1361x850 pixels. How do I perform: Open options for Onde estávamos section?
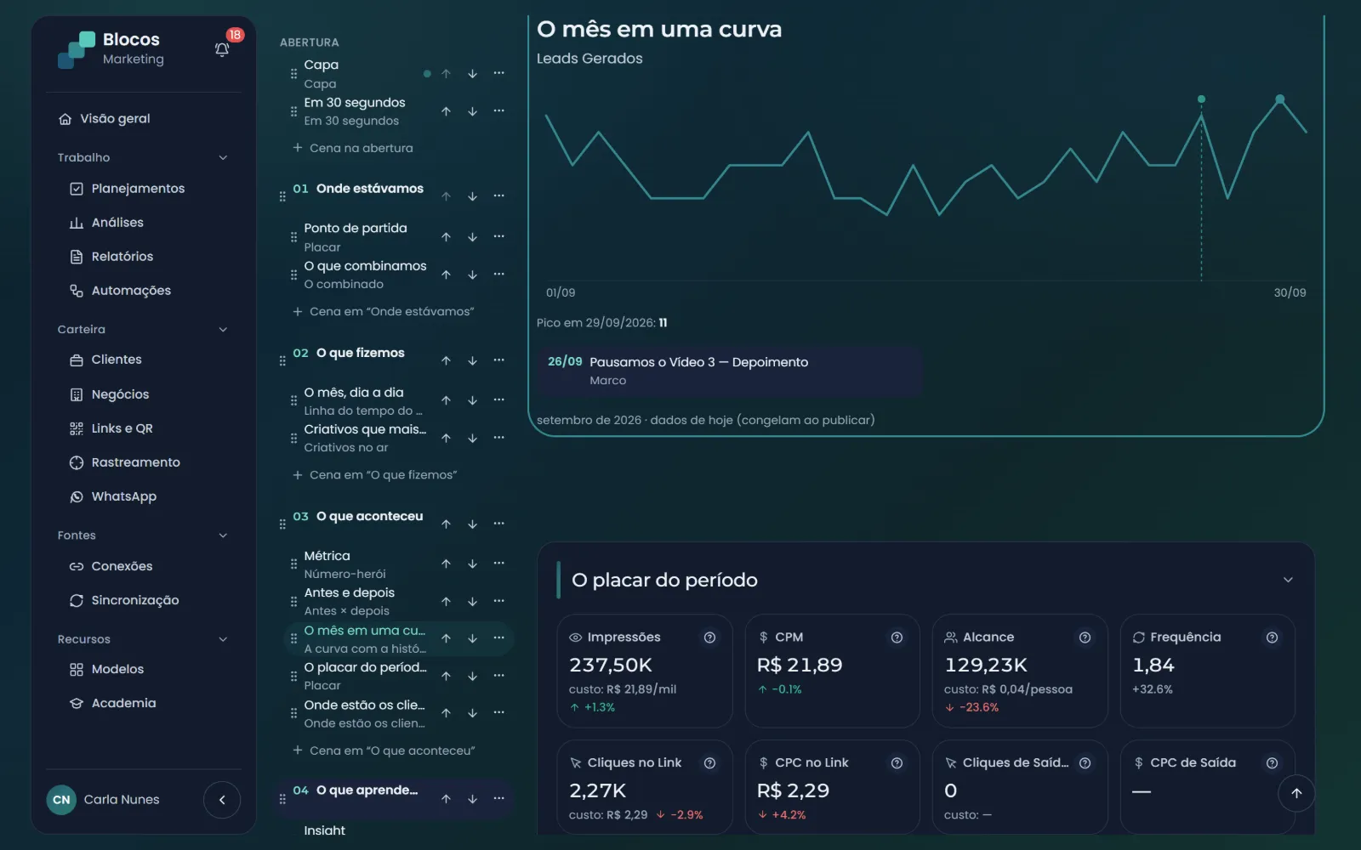coord(499,195)
